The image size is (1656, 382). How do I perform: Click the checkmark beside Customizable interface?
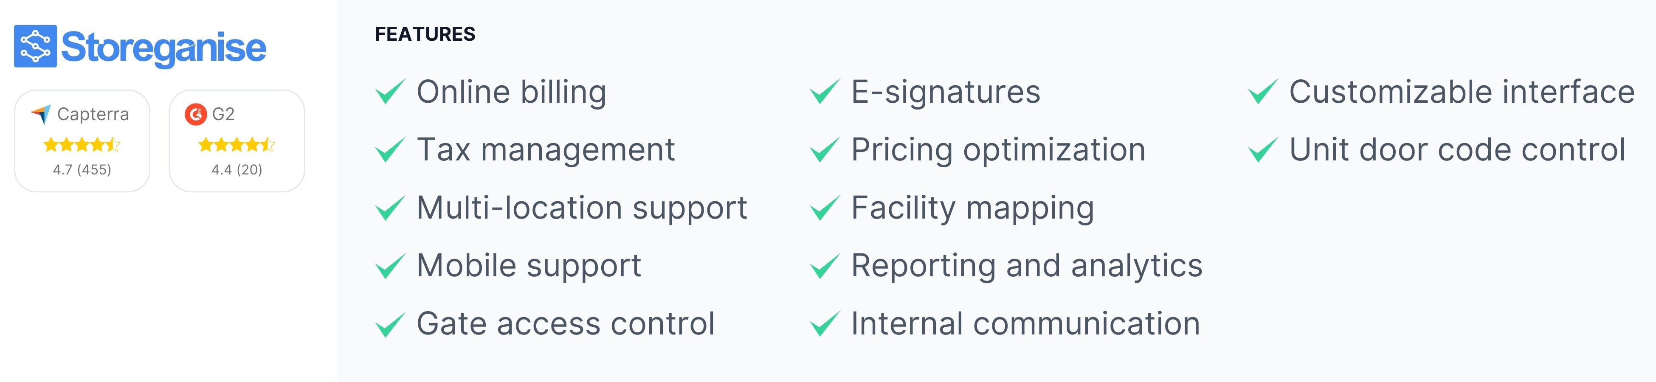(1263, 91)
